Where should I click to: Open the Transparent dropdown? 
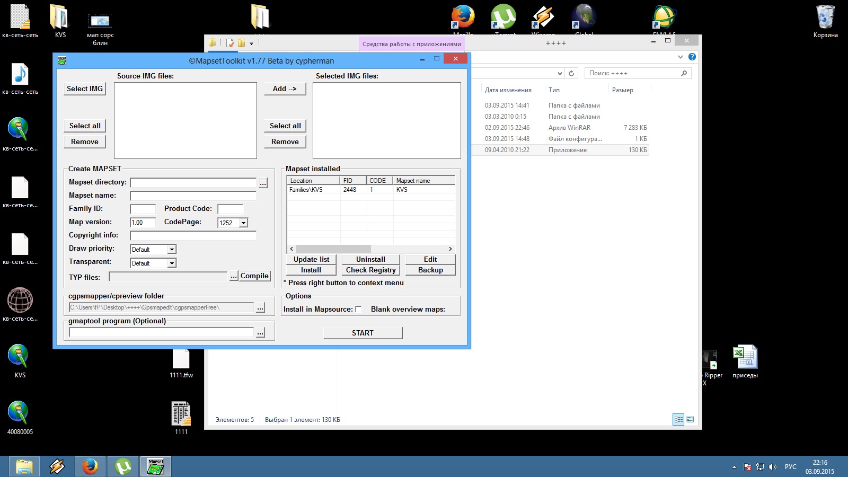click(172, 263)
